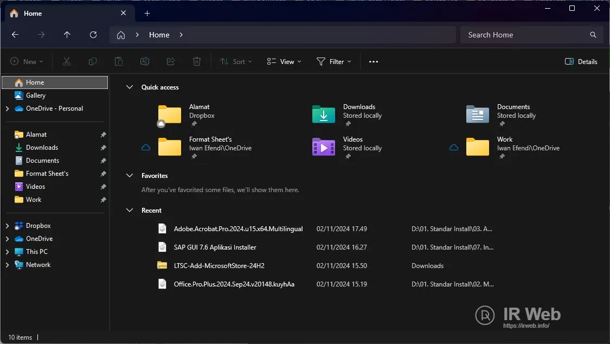Open the Format Sheet's folder in Quick access

point(170,148)
